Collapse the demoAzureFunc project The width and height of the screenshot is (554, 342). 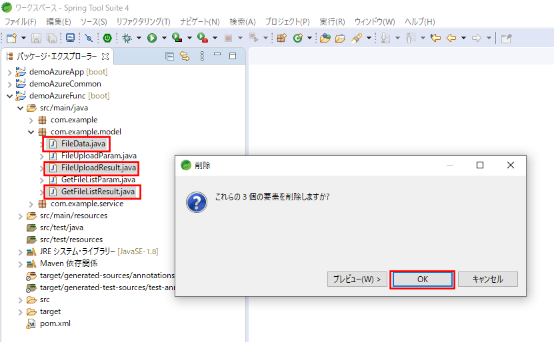click(x=9, y=96)
